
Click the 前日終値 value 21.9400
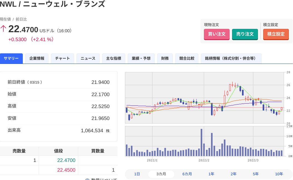tap(100, 82)
